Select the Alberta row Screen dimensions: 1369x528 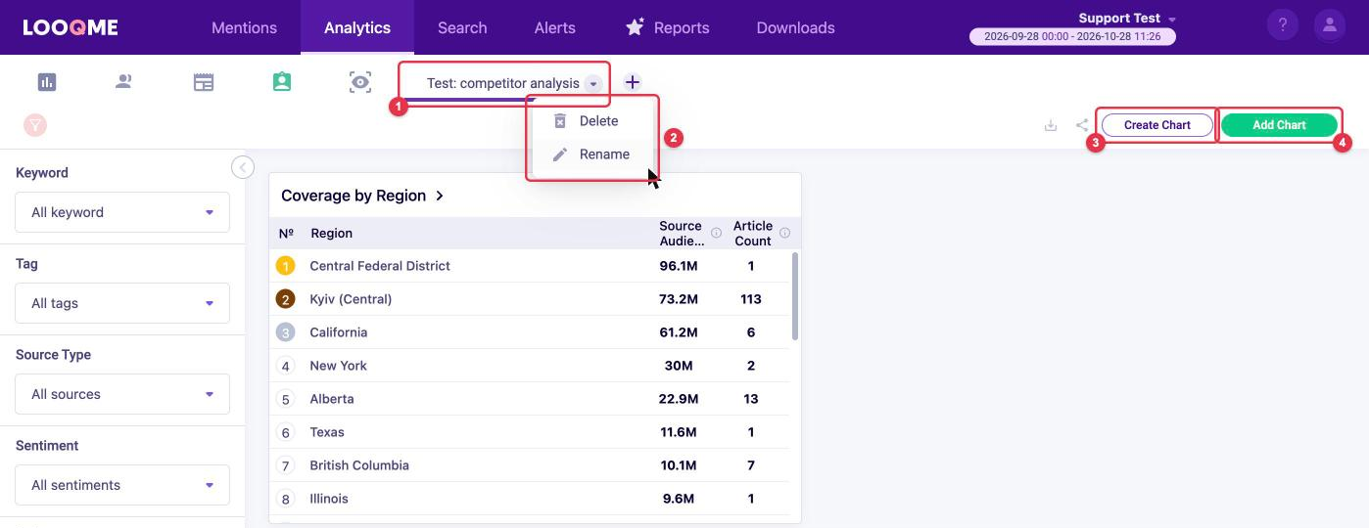coord(529,399)
